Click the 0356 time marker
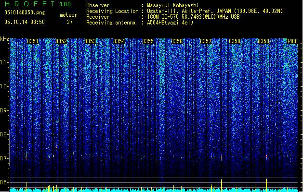 click(177, 41)
